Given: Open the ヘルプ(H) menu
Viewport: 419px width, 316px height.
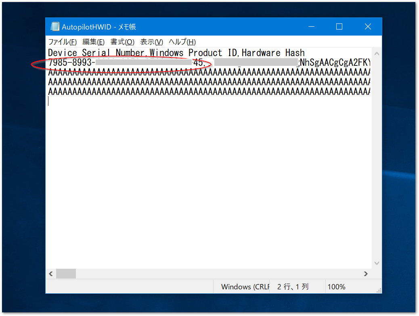Looking at the screenshot, I should 182,42.
